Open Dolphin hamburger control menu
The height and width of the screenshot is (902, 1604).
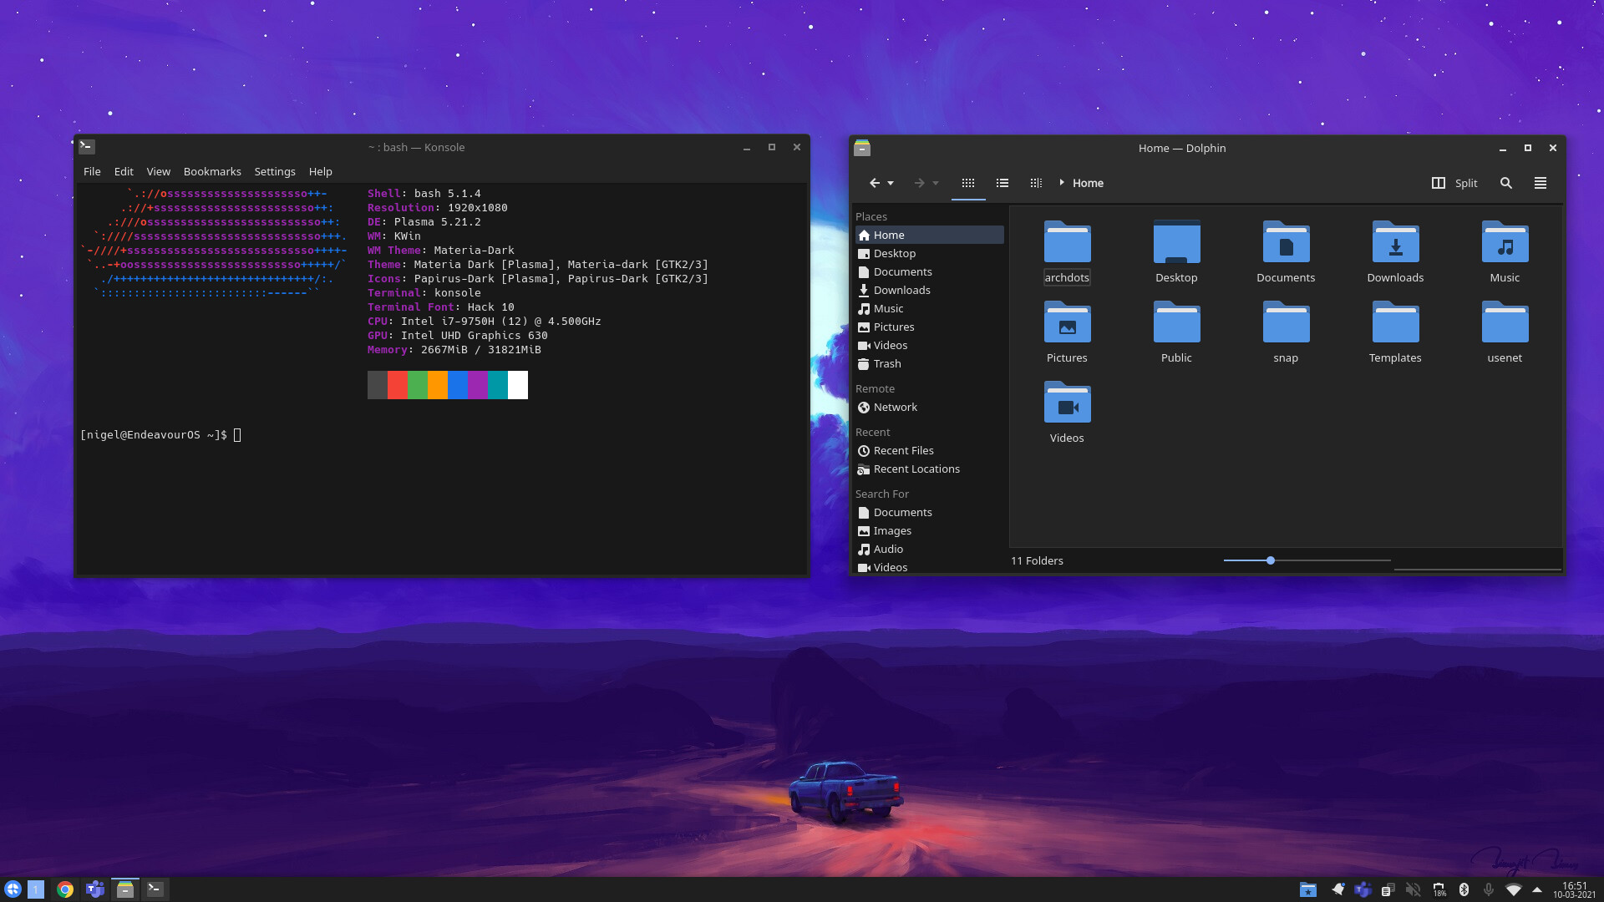point(1541,183)
